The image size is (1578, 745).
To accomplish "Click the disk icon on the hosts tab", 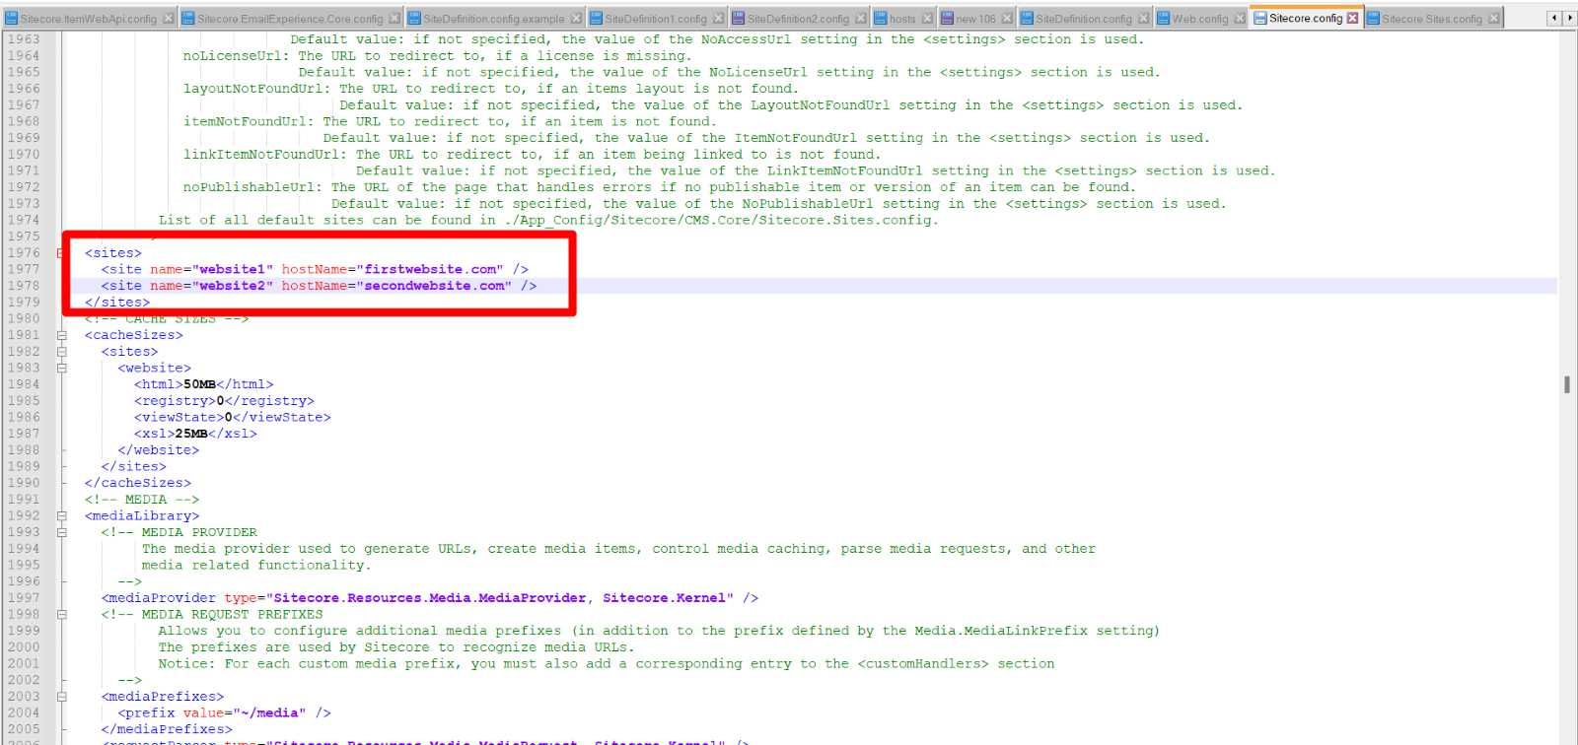I will pyautogui.click(x=881, y=18).
